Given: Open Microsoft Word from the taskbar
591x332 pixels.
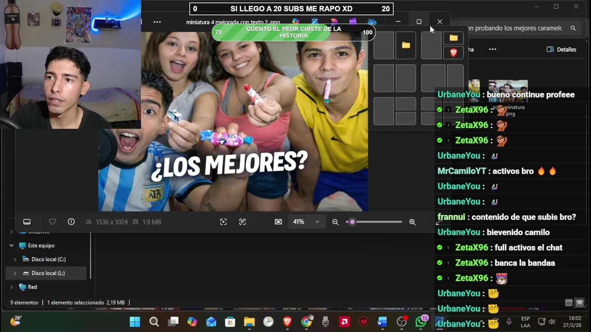Looking at the screenshot, I should coord(382,322).
